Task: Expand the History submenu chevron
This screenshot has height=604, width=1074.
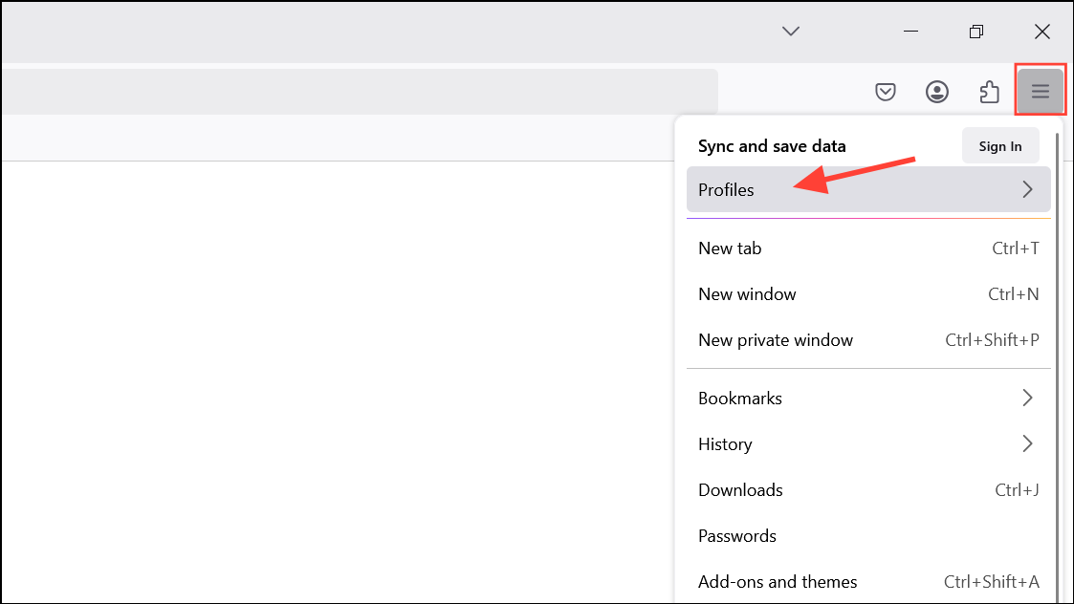Action: point(1027,443)
